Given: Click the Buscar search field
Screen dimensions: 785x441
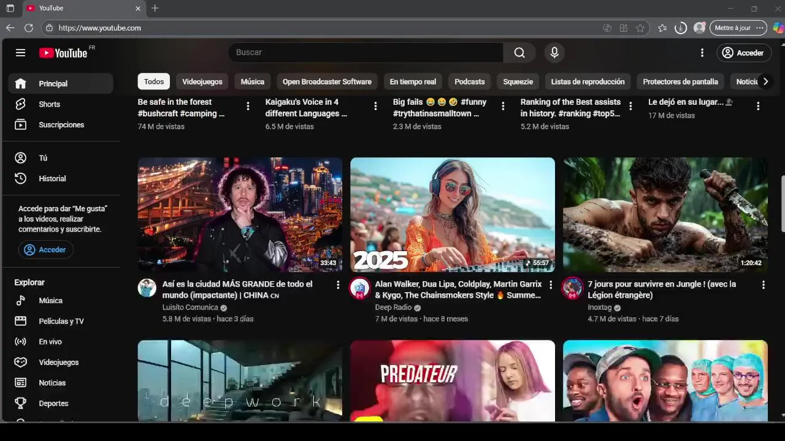Looking at the screenshot, I should 366,53.
